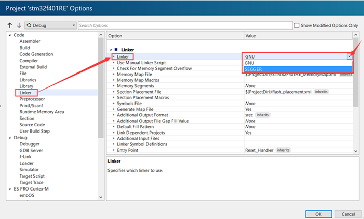Choose GNU in the dropdown list
The width and height of the screenshot is (364, 219).
tap(298, 63)
